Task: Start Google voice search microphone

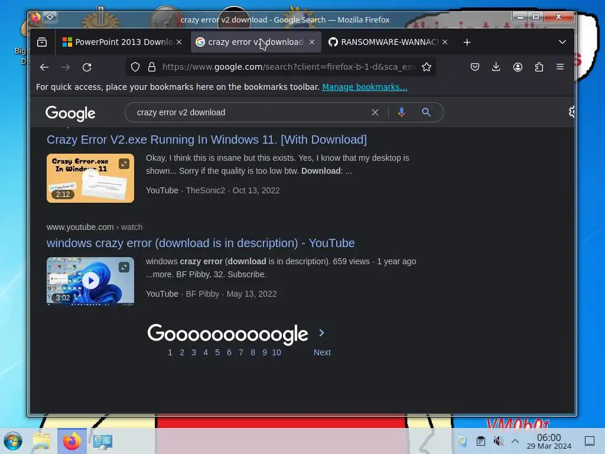Action: (x=402, y=112)
